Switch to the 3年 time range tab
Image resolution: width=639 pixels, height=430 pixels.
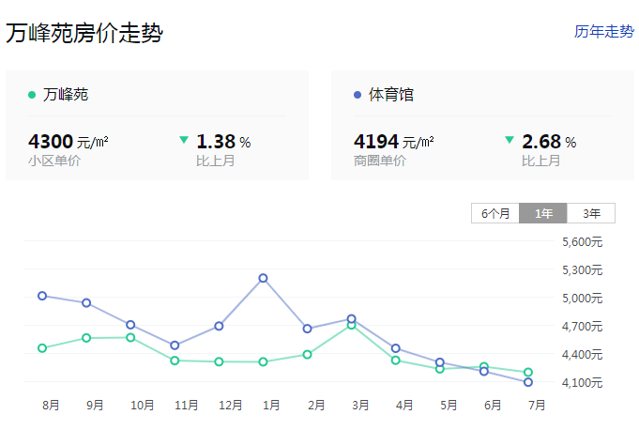pyautogui.click(x=591, y=213)
